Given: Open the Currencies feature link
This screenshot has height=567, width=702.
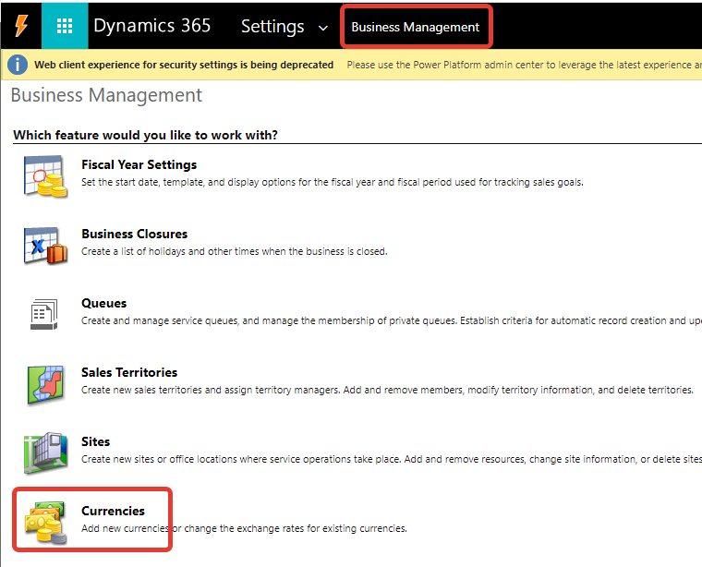Looking at the screenshot, I should pos(113,511).
